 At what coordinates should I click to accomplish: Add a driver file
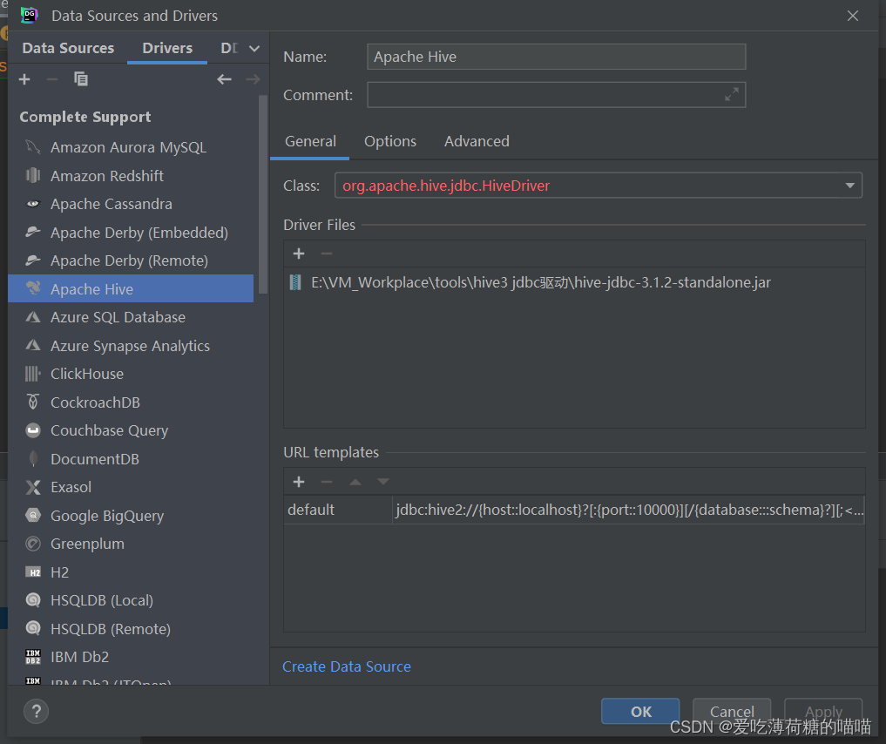[x=299, y=254]
